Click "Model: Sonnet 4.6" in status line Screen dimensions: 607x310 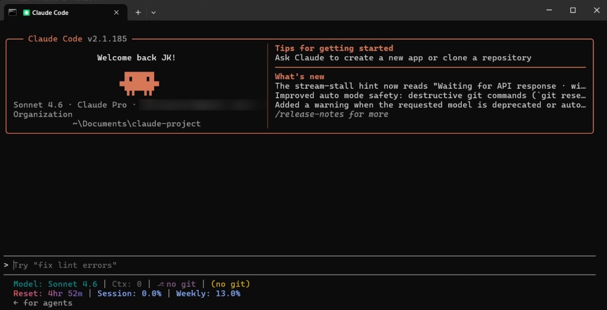coord(55,284)
